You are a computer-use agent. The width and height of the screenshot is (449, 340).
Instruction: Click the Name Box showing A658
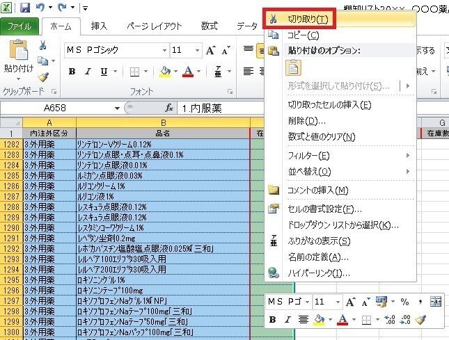[x=56, y=108]
